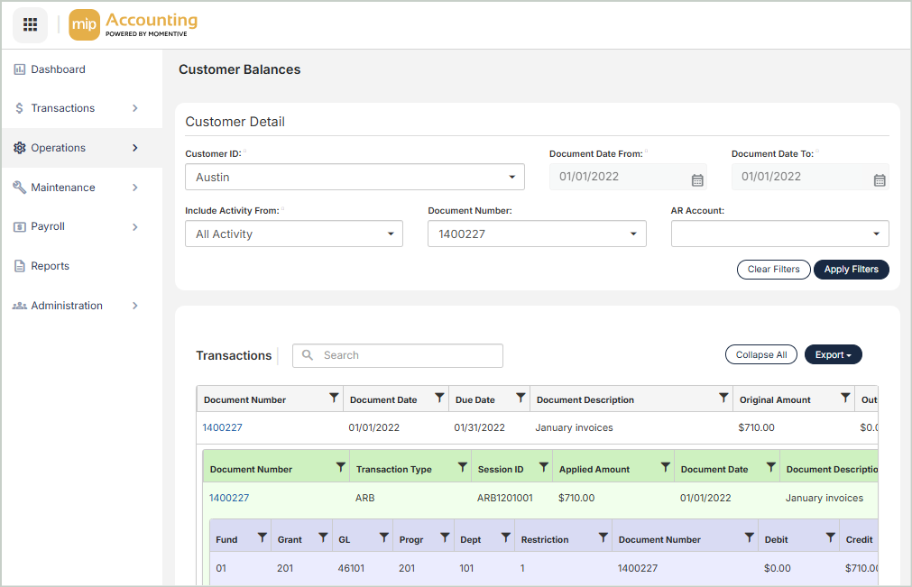Click the Clear Filters button
912x587 pixels.
[x=773, y=270]
